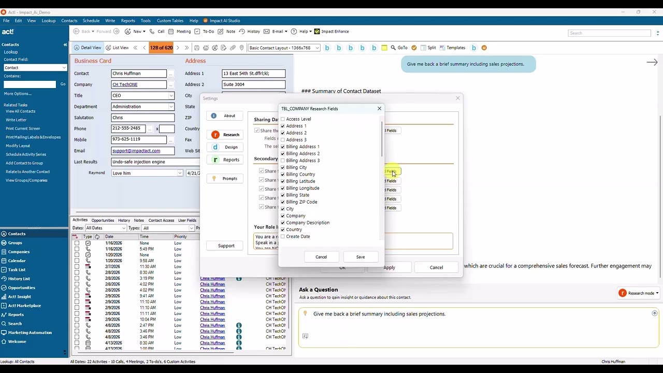Click the Support button in Settings
This screenshot has width=663, height=373.
pyautogui.click(x=226, y=246)
